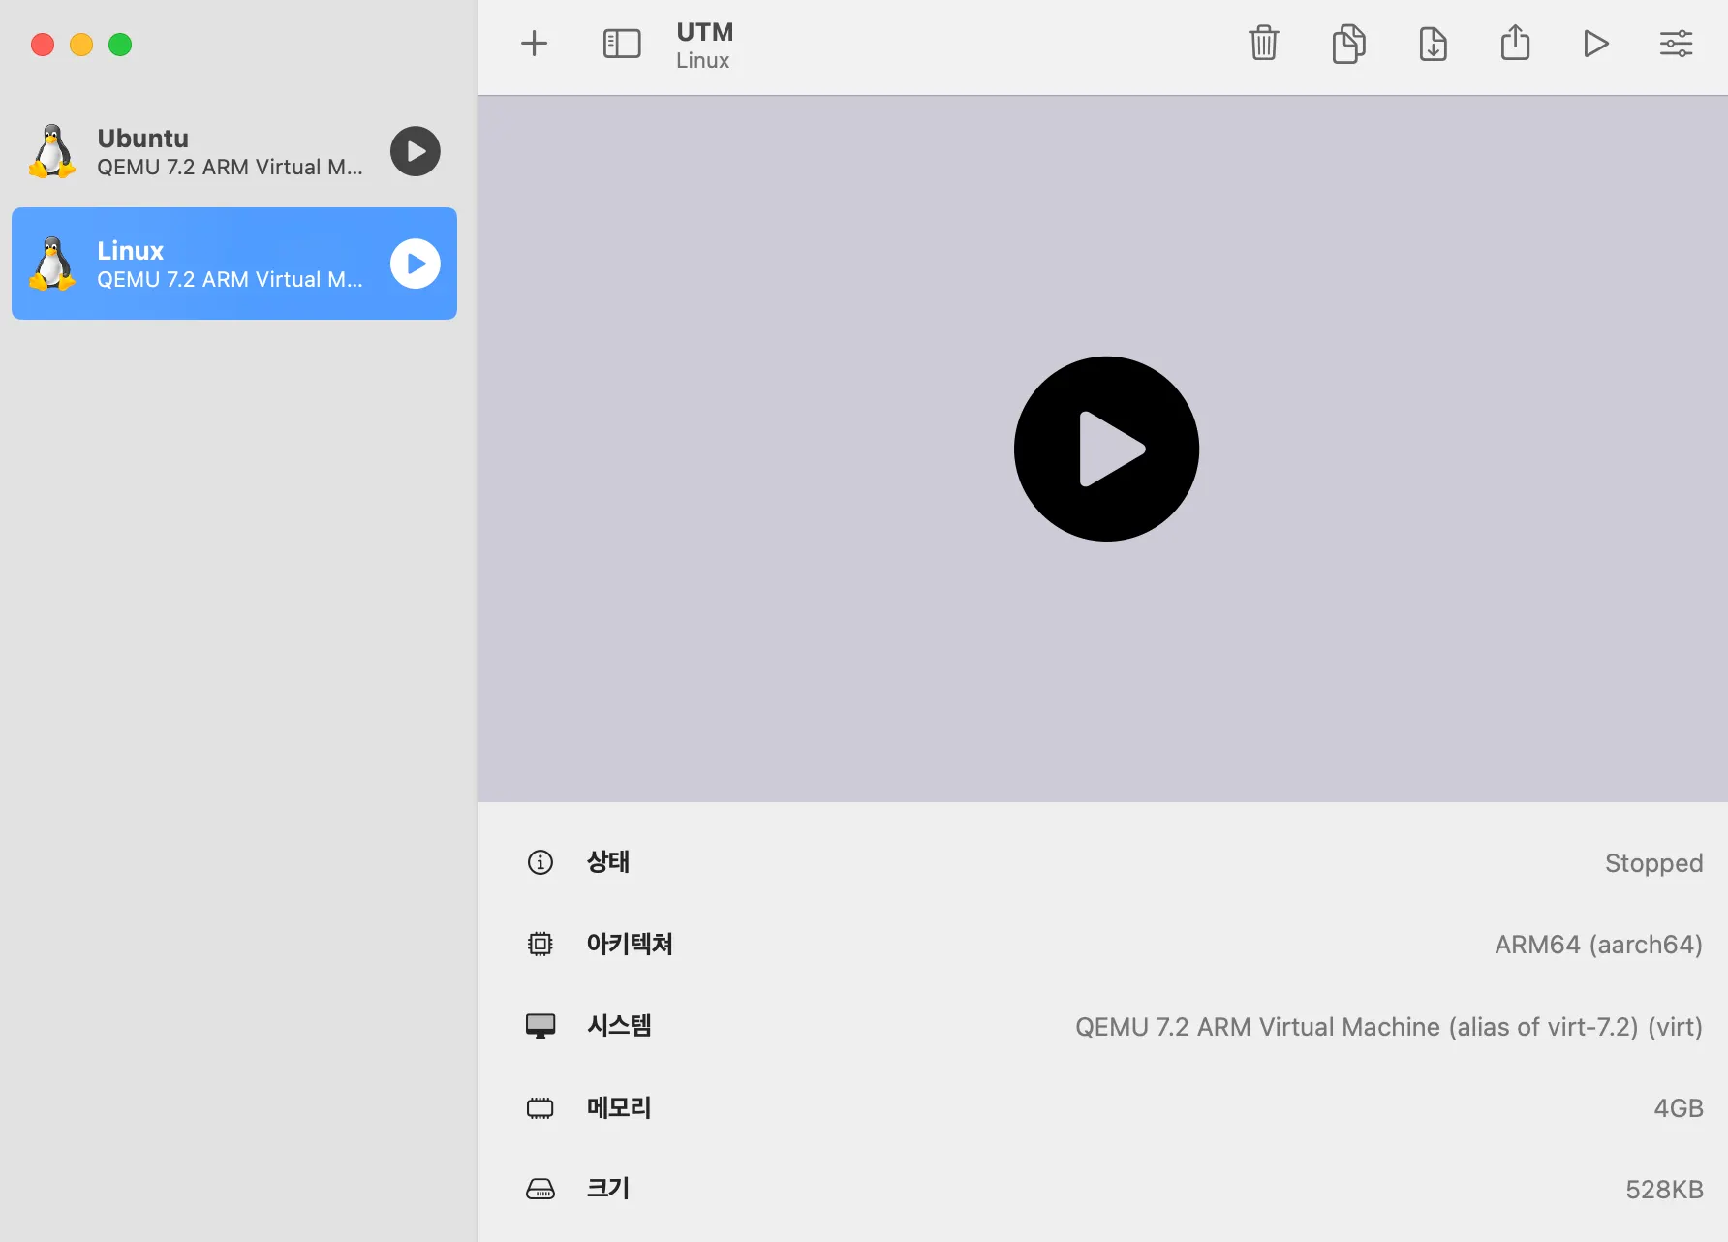1728x1242 pixels.
Task: Click the monitor icon beside 시스템
Action: pos(540,1026)
